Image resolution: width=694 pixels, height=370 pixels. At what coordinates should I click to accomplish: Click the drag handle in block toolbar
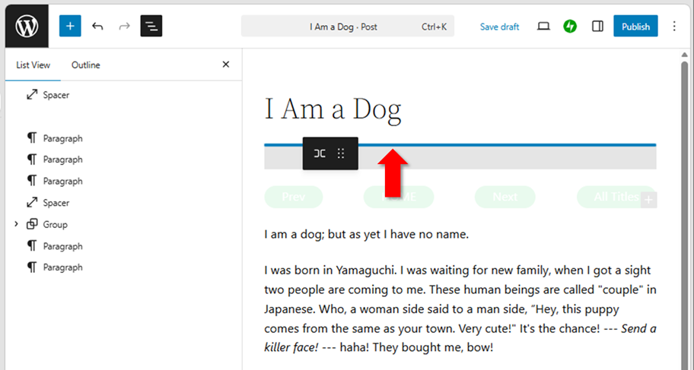341,153
